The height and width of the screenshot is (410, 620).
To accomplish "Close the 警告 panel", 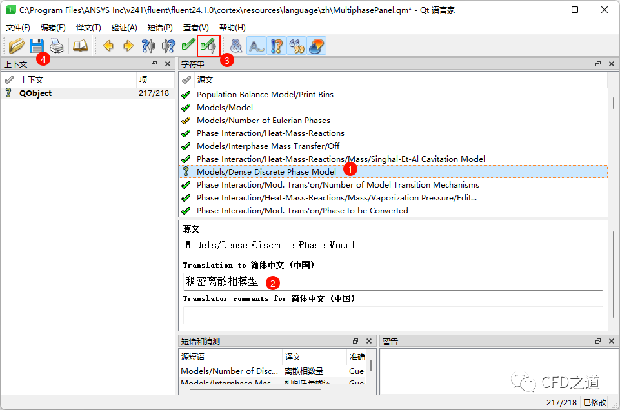I will pyautogui.click(x=612, y=341).
